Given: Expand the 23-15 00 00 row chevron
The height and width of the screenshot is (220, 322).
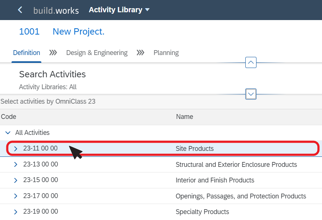Looking at the screenshot, I should 16,180.
